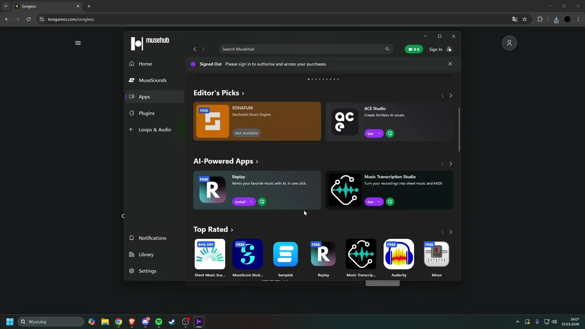The width and height of the screenshot is (585, 329).
Task: Open the green 0$ wallet balance
Action: [414, 49]
